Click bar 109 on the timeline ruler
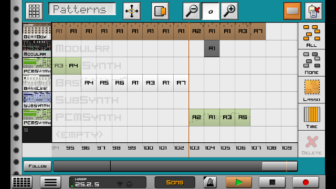The height and width of the screenshot is (189, 336). pos(287,148)
